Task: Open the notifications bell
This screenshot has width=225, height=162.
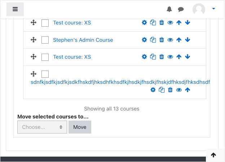Action: tap(169, 9)
